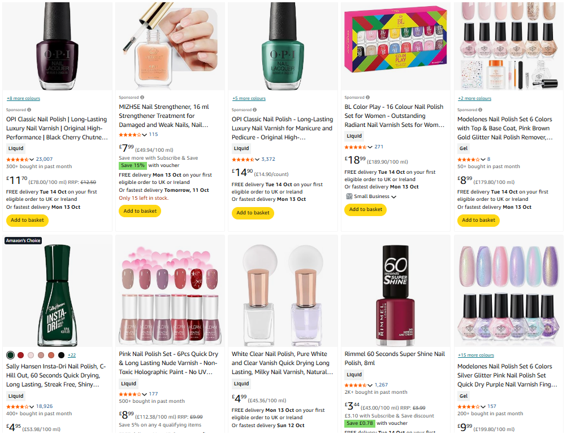Click Sponsored info icon on OPI Manicure and Pedicure listing

[x=255, y=110]
